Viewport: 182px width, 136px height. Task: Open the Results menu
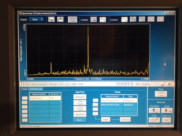click(53, 84)
